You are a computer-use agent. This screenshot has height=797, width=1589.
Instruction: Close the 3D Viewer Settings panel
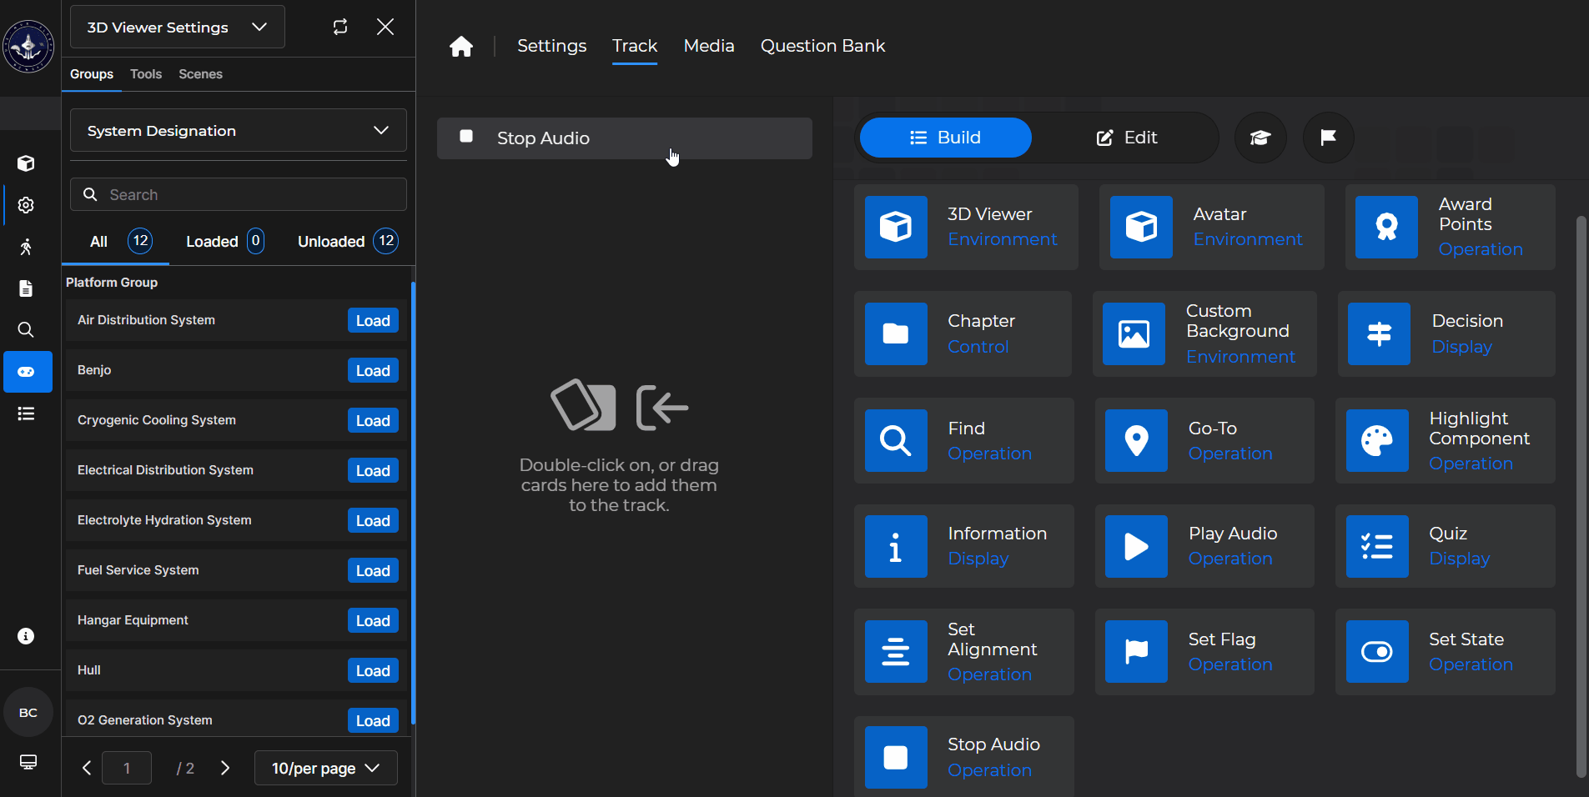(x=385, y=27)
